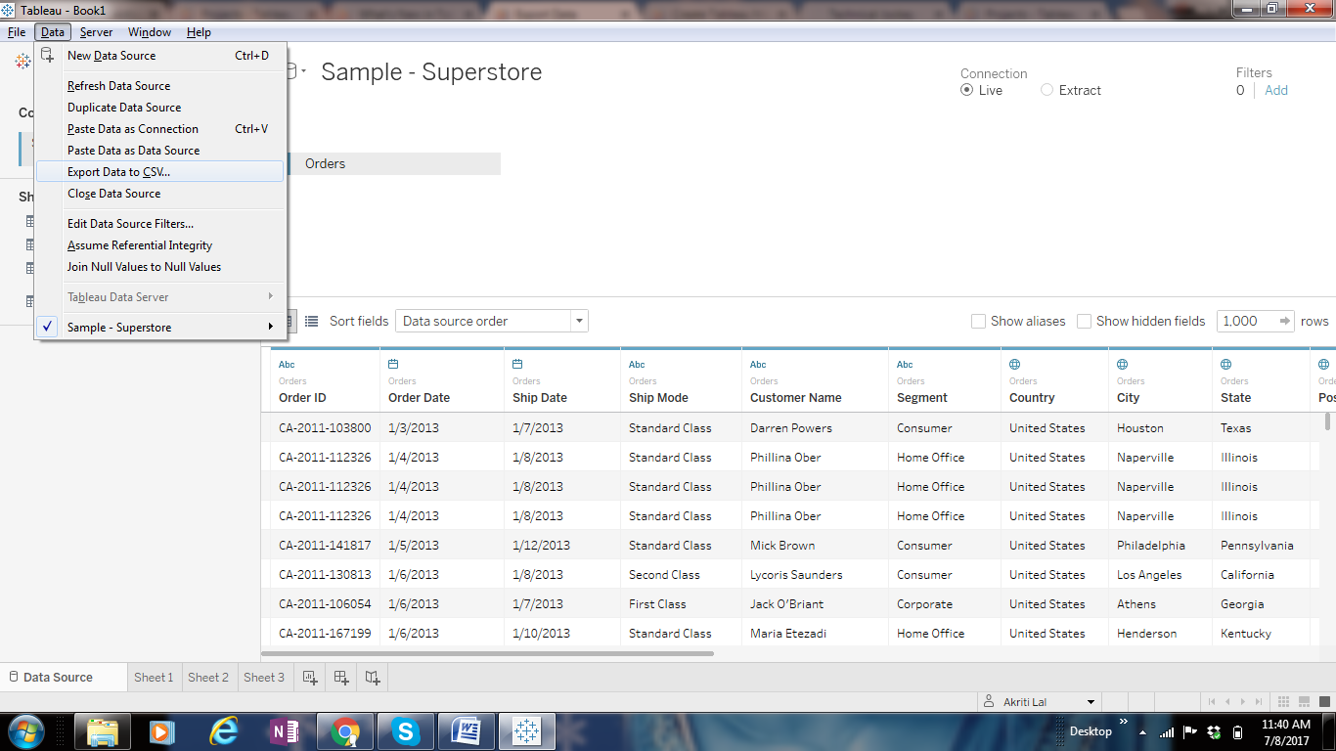Click the Abc type icon for Ship Mode

(x=637, y=365)
